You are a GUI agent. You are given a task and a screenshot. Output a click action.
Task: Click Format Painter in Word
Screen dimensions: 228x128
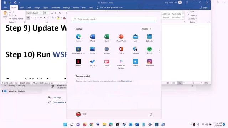point(16,18)
